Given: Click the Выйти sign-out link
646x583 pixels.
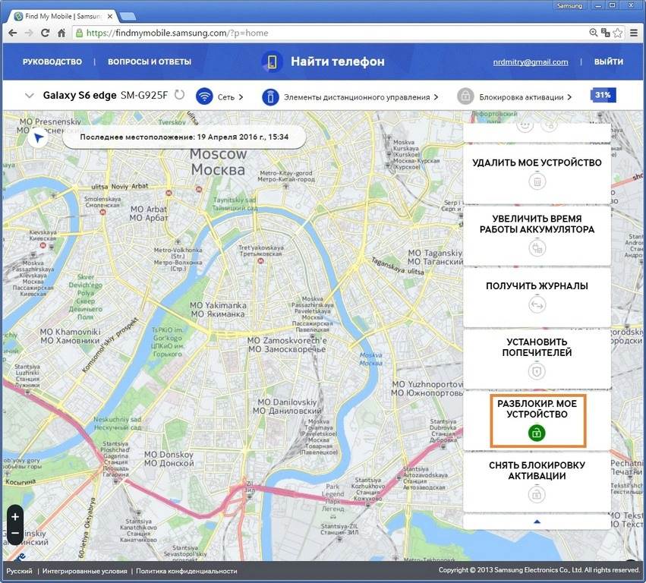Looking at the screenshot, I should click(608, 62).
